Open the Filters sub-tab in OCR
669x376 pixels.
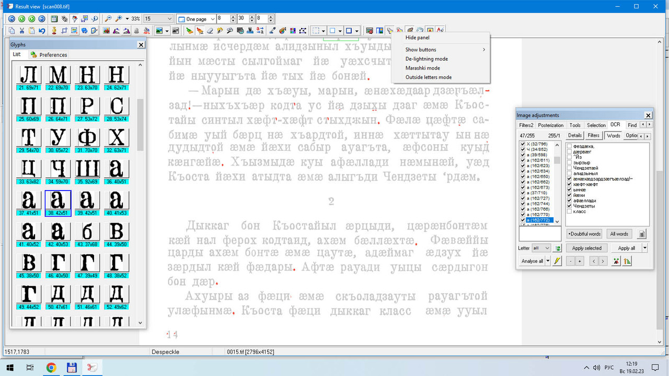(593, 135)
